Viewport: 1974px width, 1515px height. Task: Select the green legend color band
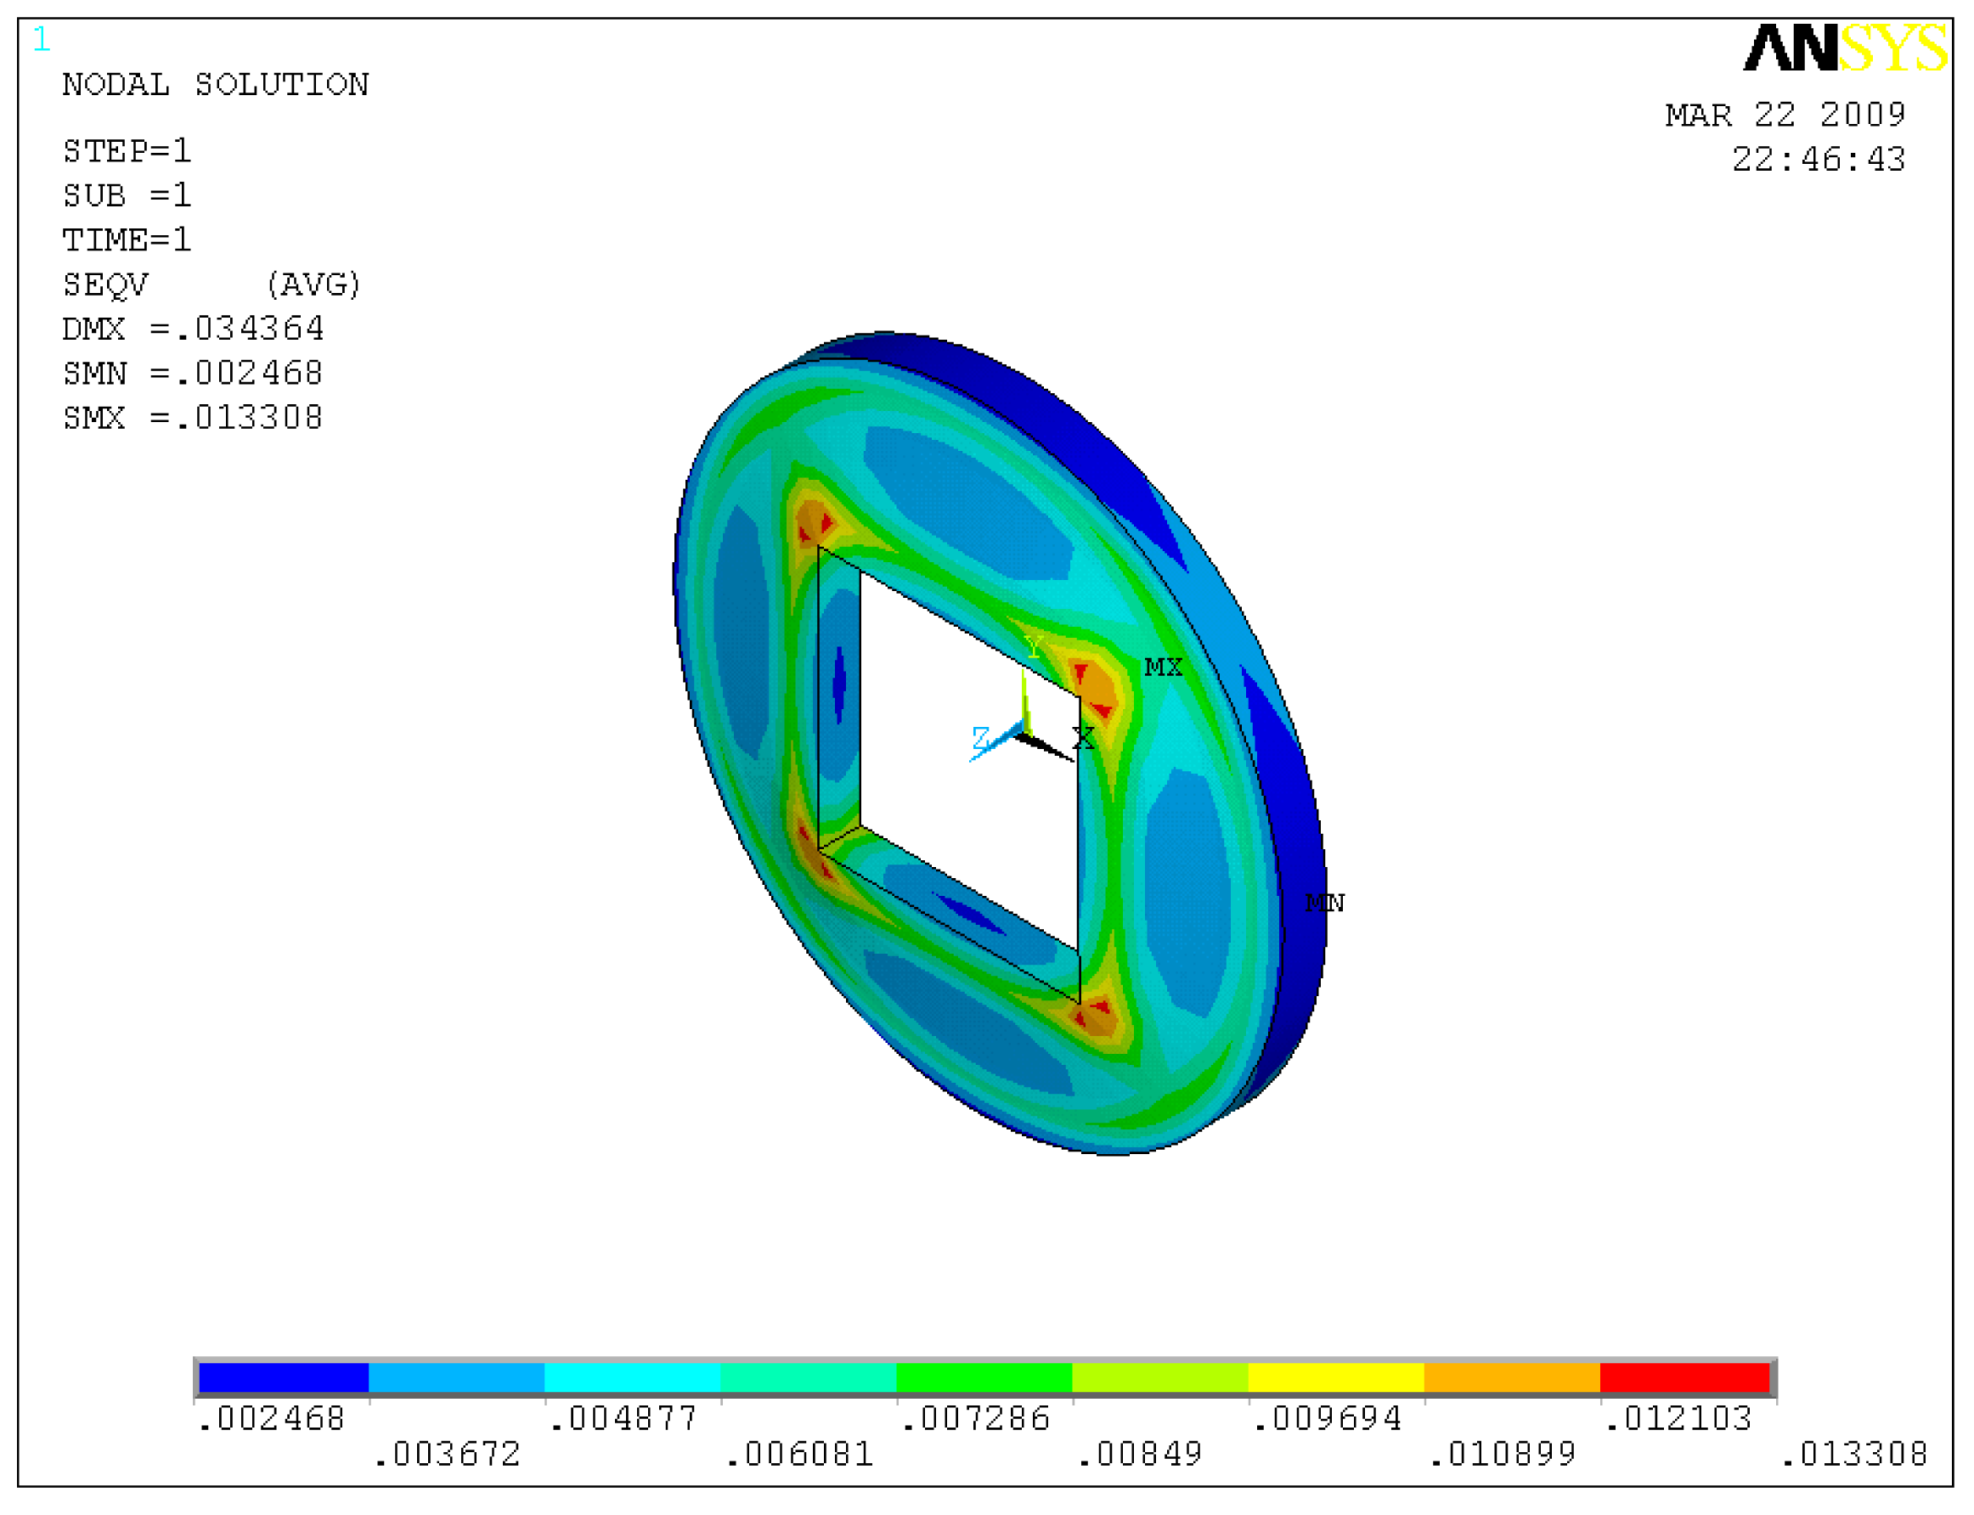tap(984, 1378)
